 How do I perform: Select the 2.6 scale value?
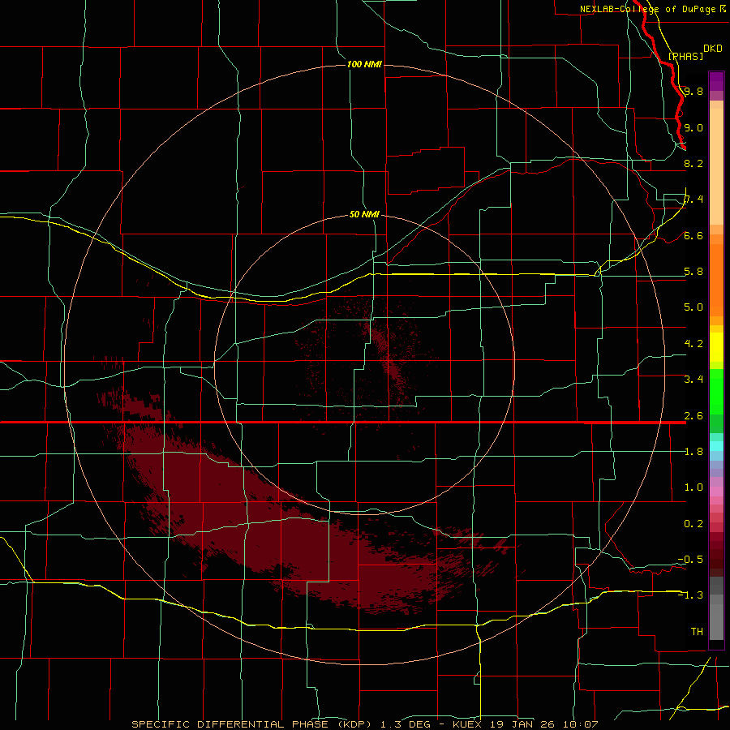(693, 416)
